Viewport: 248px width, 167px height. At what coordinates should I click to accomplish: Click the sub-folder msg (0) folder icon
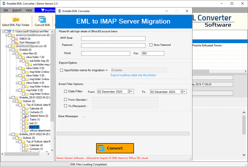click(x=27, y=61)
